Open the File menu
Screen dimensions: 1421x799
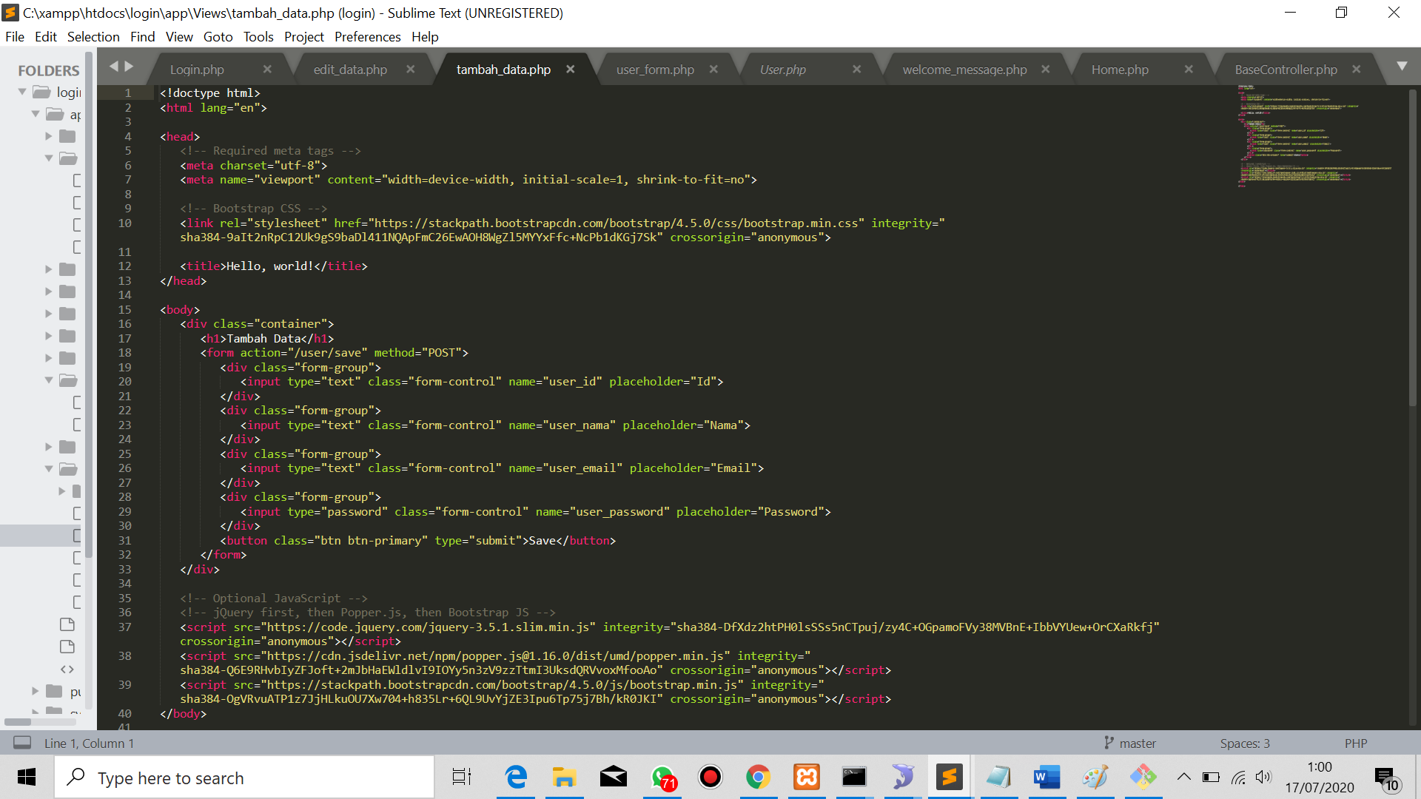tap(15, 37)
